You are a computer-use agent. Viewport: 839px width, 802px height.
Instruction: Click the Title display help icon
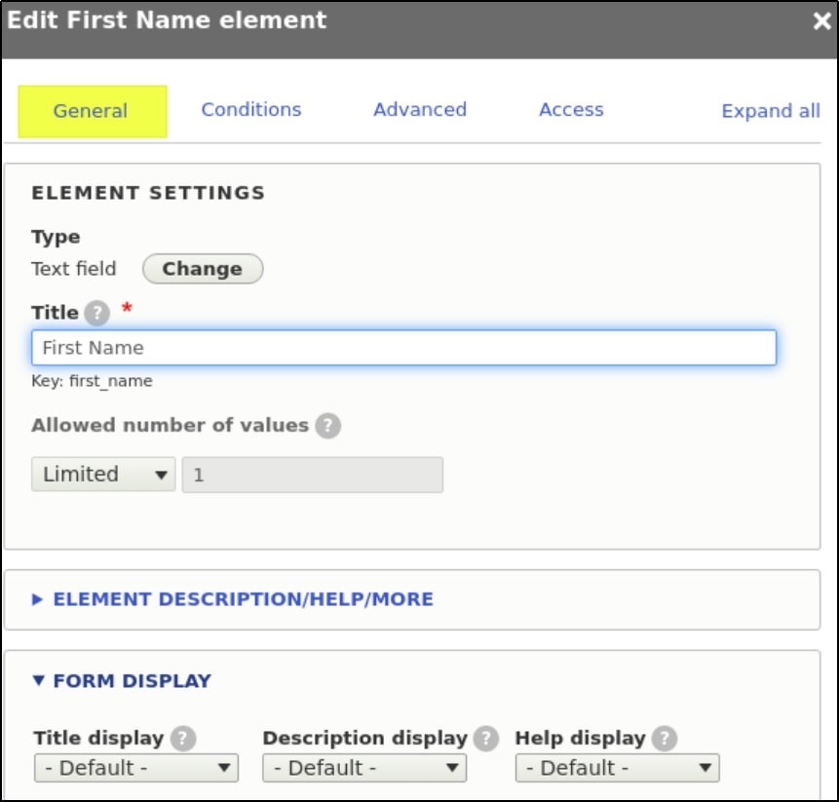[182, 739]
